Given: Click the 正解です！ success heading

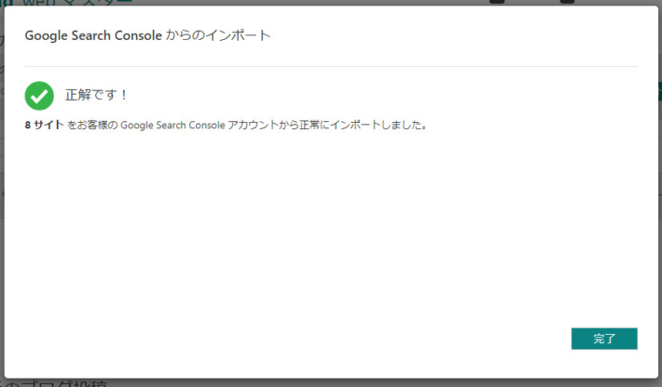Looking at the screenshot, I should click(97, 95).
